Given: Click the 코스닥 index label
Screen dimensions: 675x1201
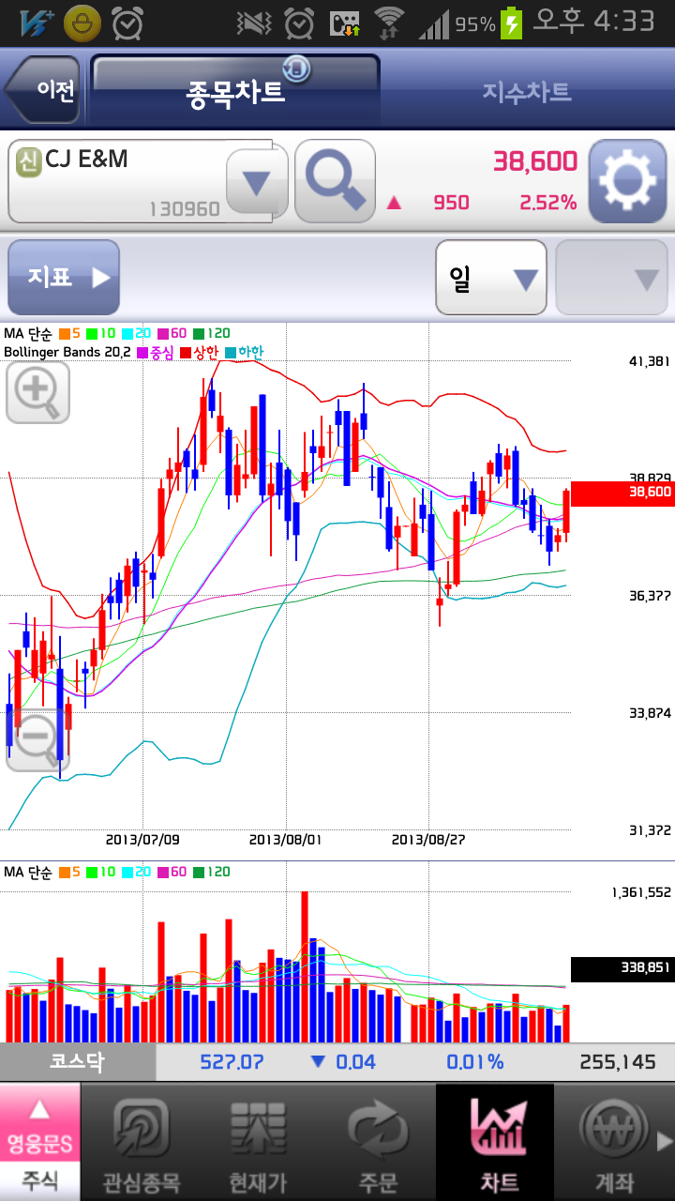Looking at the screenshot, I should [78, 1061].
